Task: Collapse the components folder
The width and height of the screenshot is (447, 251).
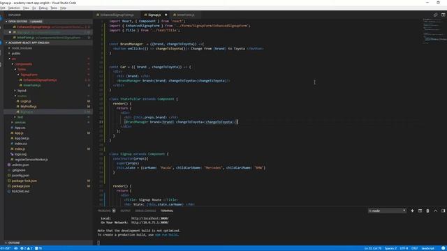Action: pyautogui.click(x=23, y=64)
